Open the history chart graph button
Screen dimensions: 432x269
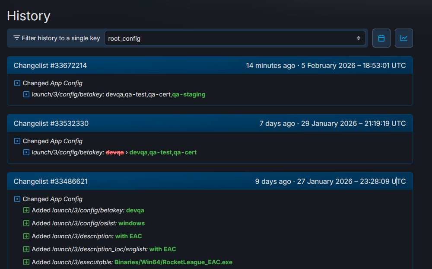click(403, 38)
